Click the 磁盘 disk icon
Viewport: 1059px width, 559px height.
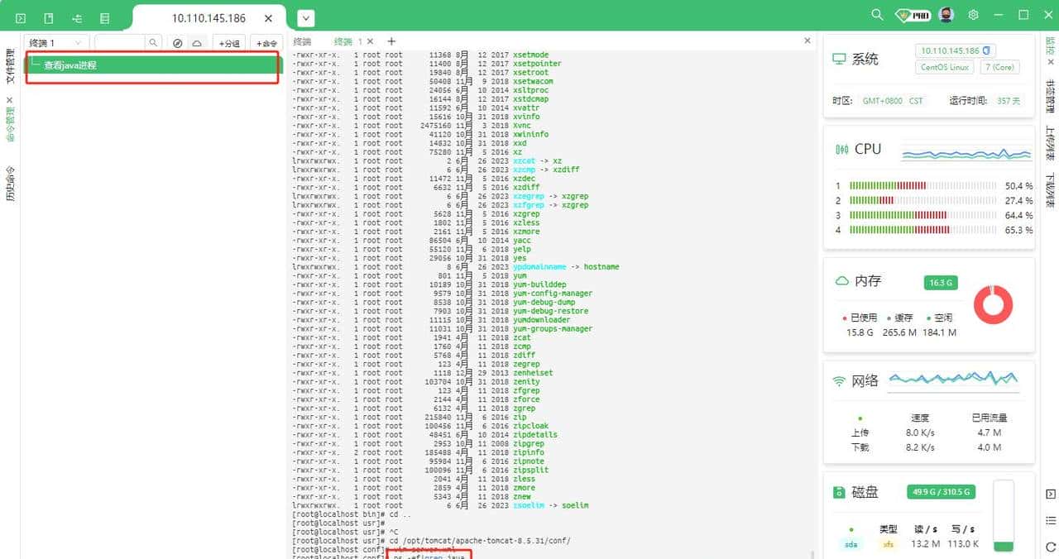click(840, 493)
